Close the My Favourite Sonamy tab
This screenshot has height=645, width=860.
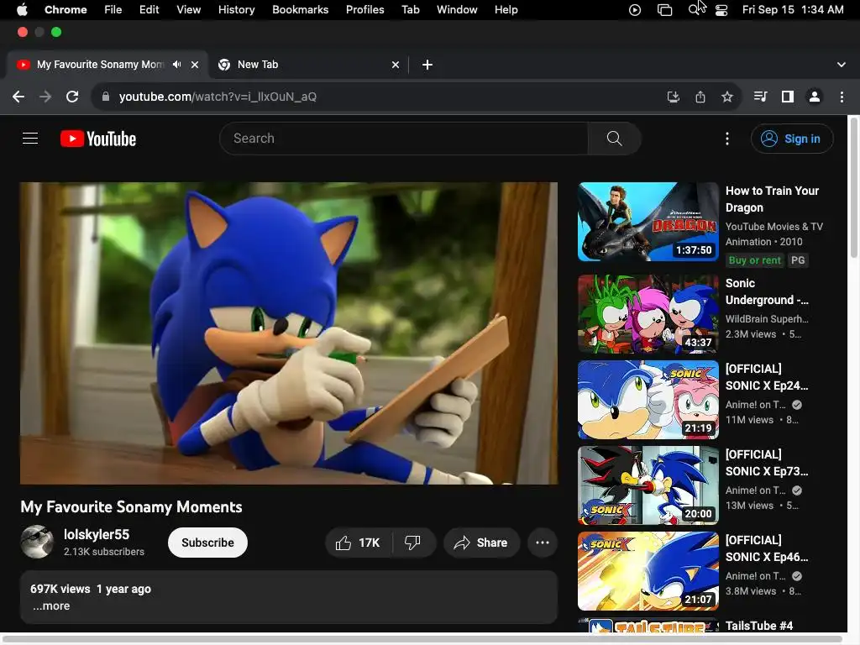coord(195,65)
